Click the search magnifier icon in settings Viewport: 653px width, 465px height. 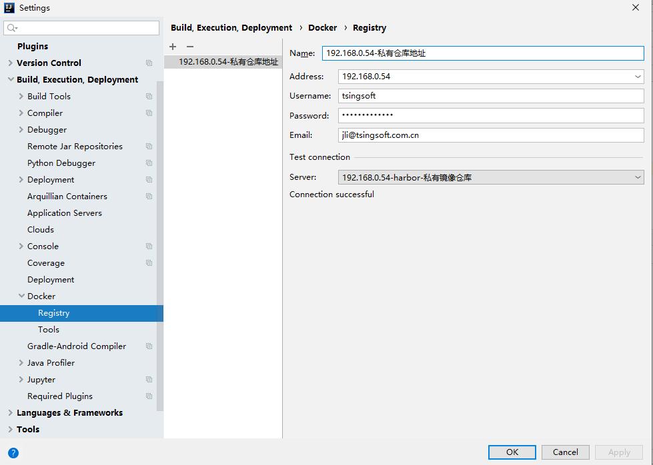12,28
